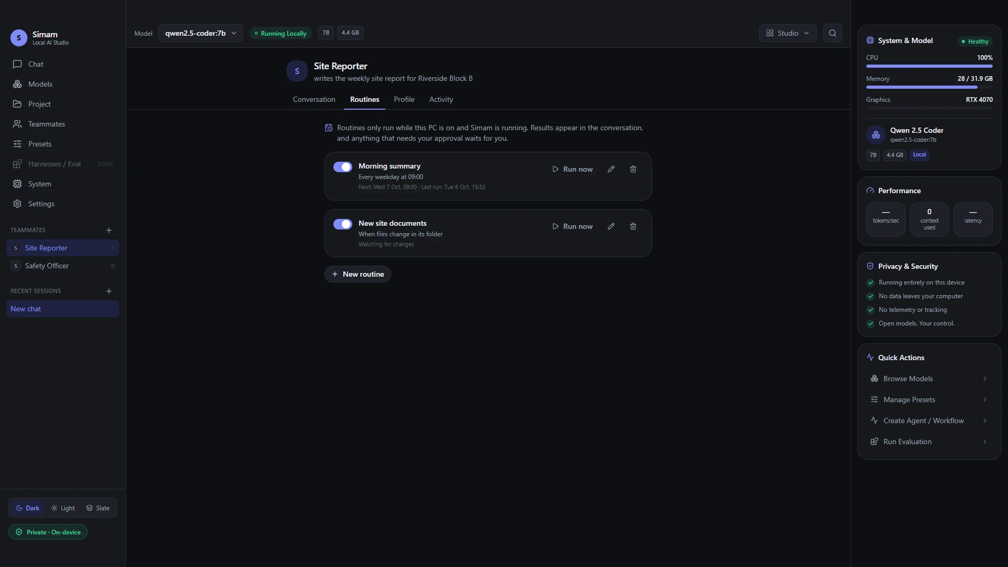Screen dimensions: 1008x567
Task: Expand Run Evaluation quick action
Action: click(929, 442)
